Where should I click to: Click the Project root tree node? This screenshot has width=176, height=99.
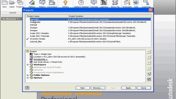[33, 51]
